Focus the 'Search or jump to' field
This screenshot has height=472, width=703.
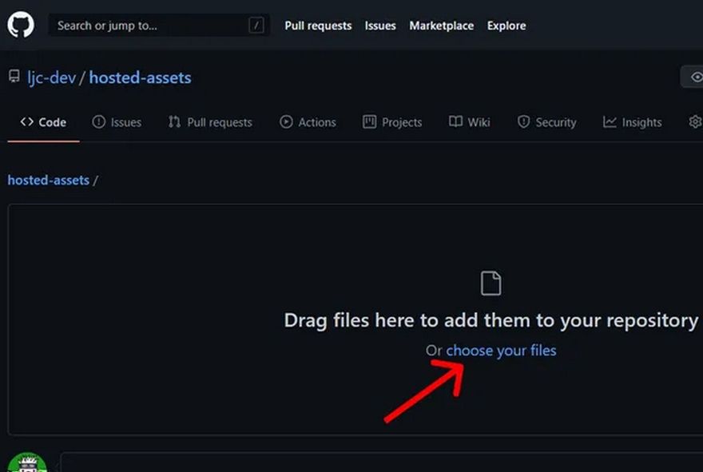[x=148, y=26]
